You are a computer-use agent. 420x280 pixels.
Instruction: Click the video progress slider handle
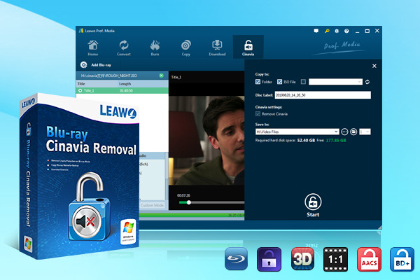(189, 202)
